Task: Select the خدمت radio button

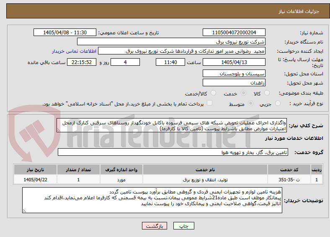Action: (243, 93)
